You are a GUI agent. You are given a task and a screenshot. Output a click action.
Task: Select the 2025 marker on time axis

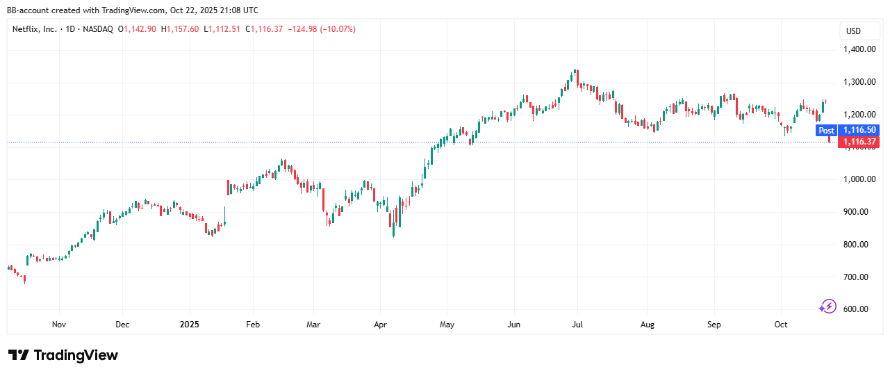tap(190, 325)
